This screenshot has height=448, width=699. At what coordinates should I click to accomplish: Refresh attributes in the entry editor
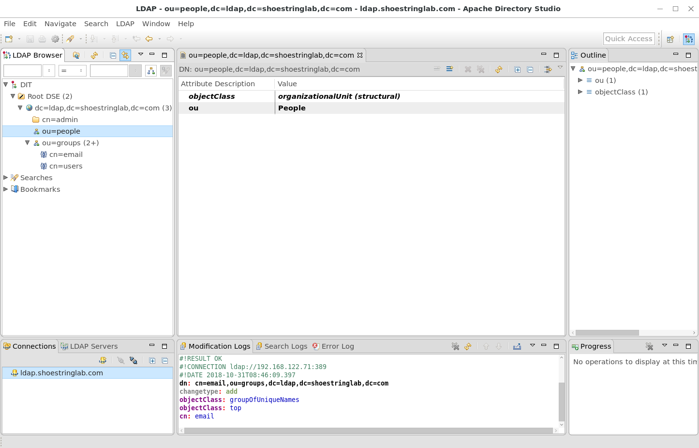tap(498, 69)
